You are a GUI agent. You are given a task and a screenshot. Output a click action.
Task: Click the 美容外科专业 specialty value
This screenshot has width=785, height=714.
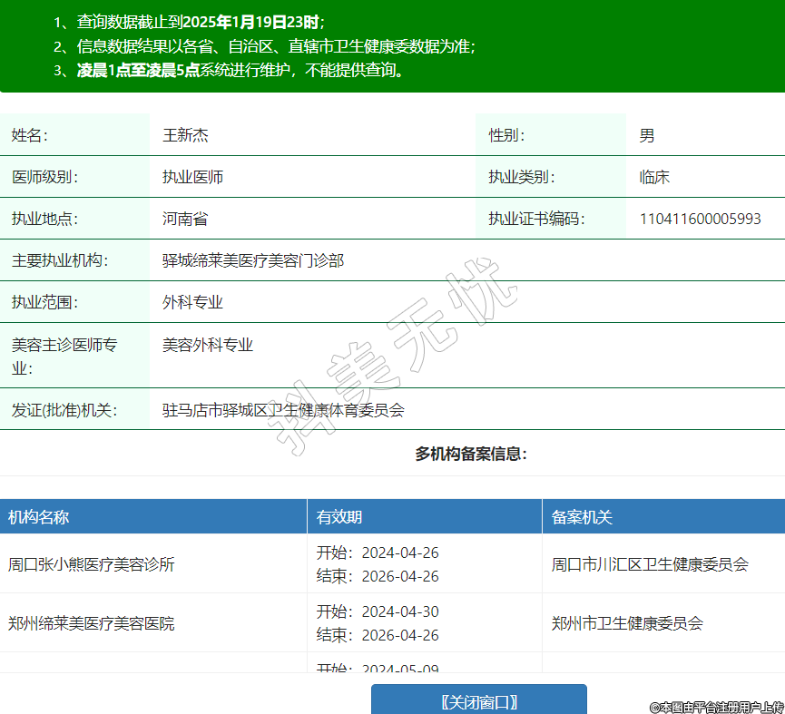(x=208, y=345)
